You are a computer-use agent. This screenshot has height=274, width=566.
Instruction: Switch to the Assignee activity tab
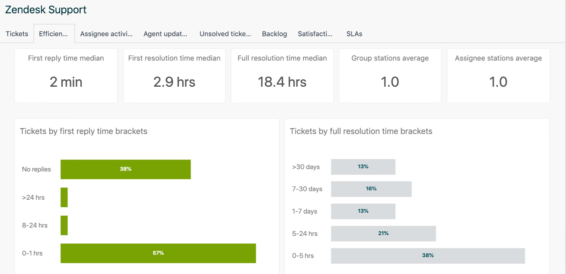106,34
